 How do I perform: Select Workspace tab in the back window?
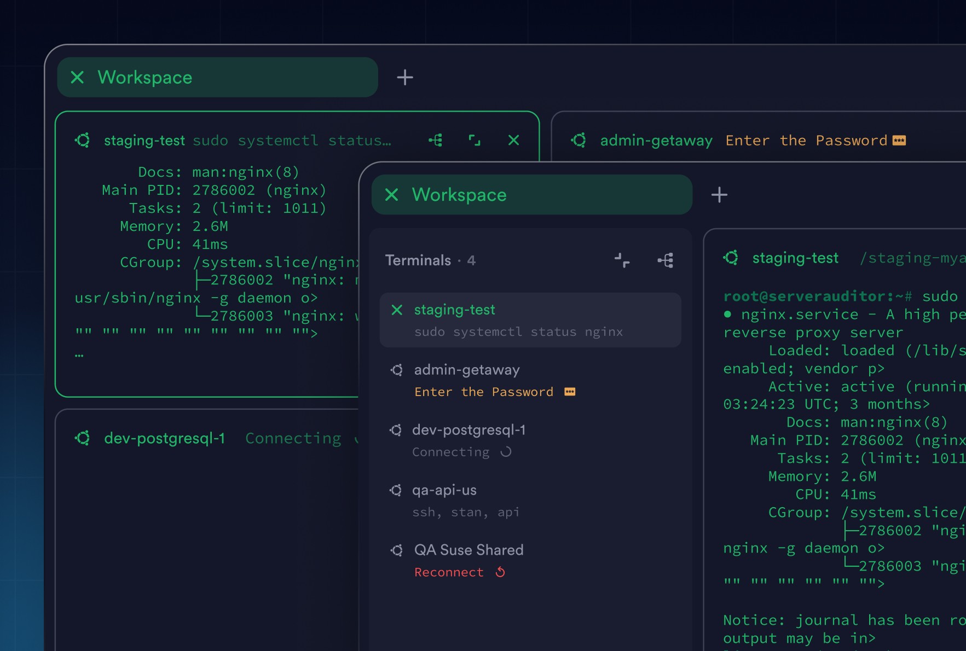(x=217, y=77)
